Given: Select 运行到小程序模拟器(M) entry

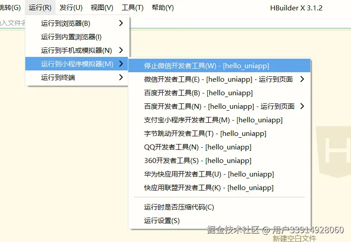Looking at the screenshot, I should [76, 64].
